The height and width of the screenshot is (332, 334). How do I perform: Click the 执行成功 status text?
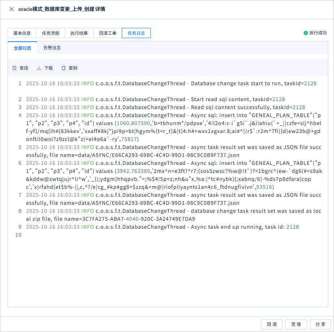pyautogui.click(x=318, y=33)
